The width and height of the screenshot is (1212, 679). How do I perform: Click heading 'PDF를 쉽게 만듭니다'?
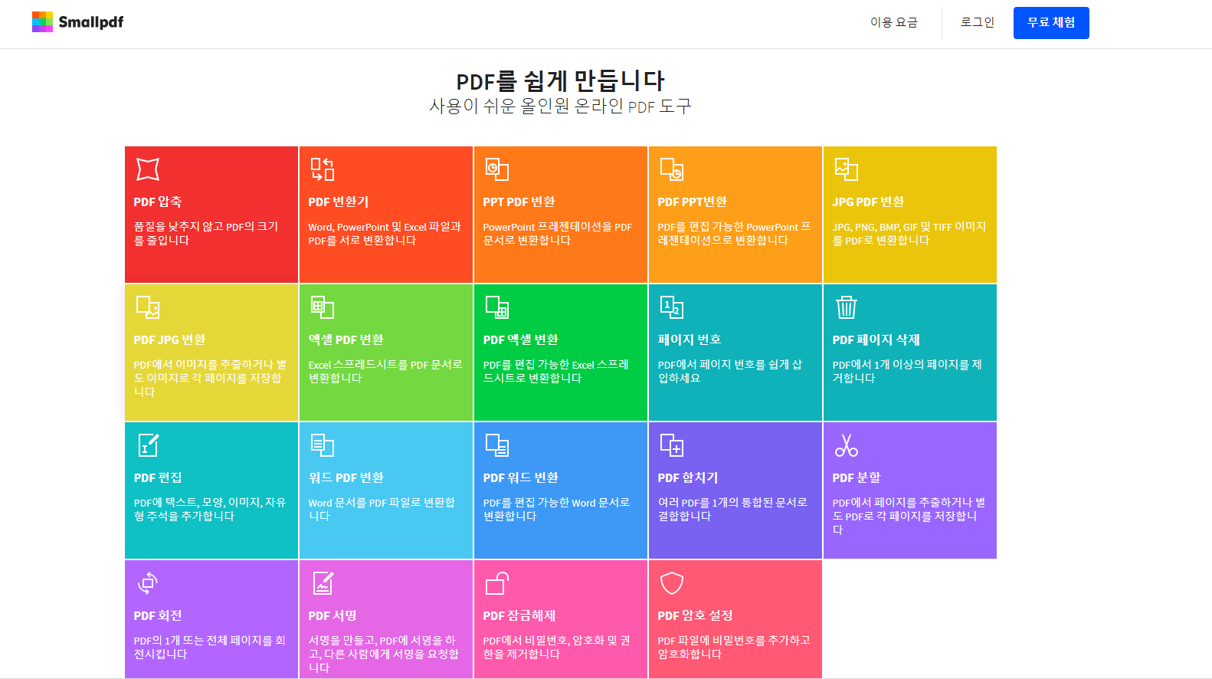561,80
